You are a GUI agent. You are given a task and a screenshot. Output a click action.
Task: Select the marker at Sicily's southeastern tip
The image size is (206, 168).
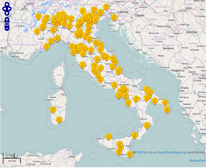click(x=130, y=154)
